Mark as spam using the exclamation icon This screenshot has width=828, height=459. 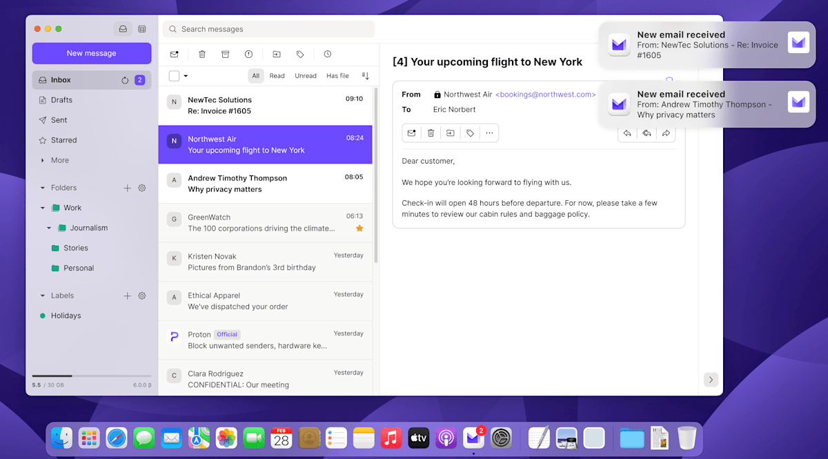point(248,55)
